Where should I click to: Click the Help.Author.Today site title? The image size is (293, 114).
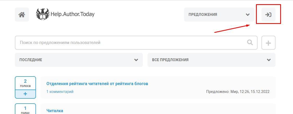pos(72,14)
